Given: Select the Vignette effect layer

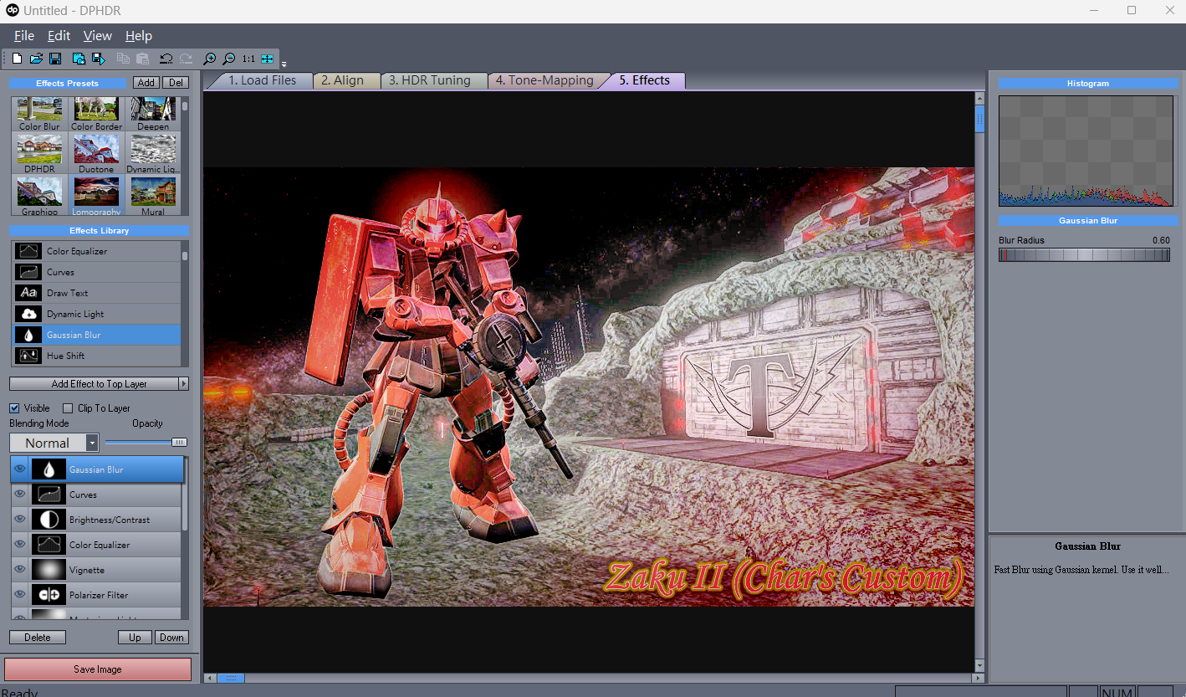Looking at the screenshot, I should coord(97,570).
